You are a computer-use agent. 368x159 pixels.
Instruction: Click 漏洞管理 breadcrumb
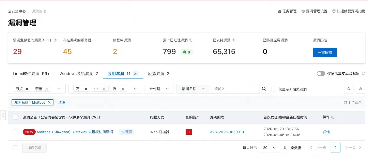click(x=39, y=11)
